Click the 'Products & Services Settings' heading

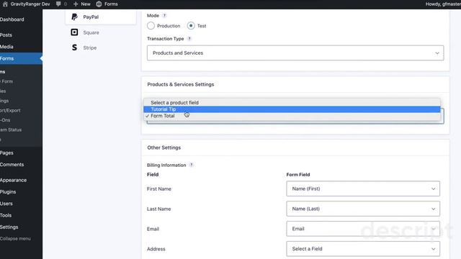tap(181, 84)
